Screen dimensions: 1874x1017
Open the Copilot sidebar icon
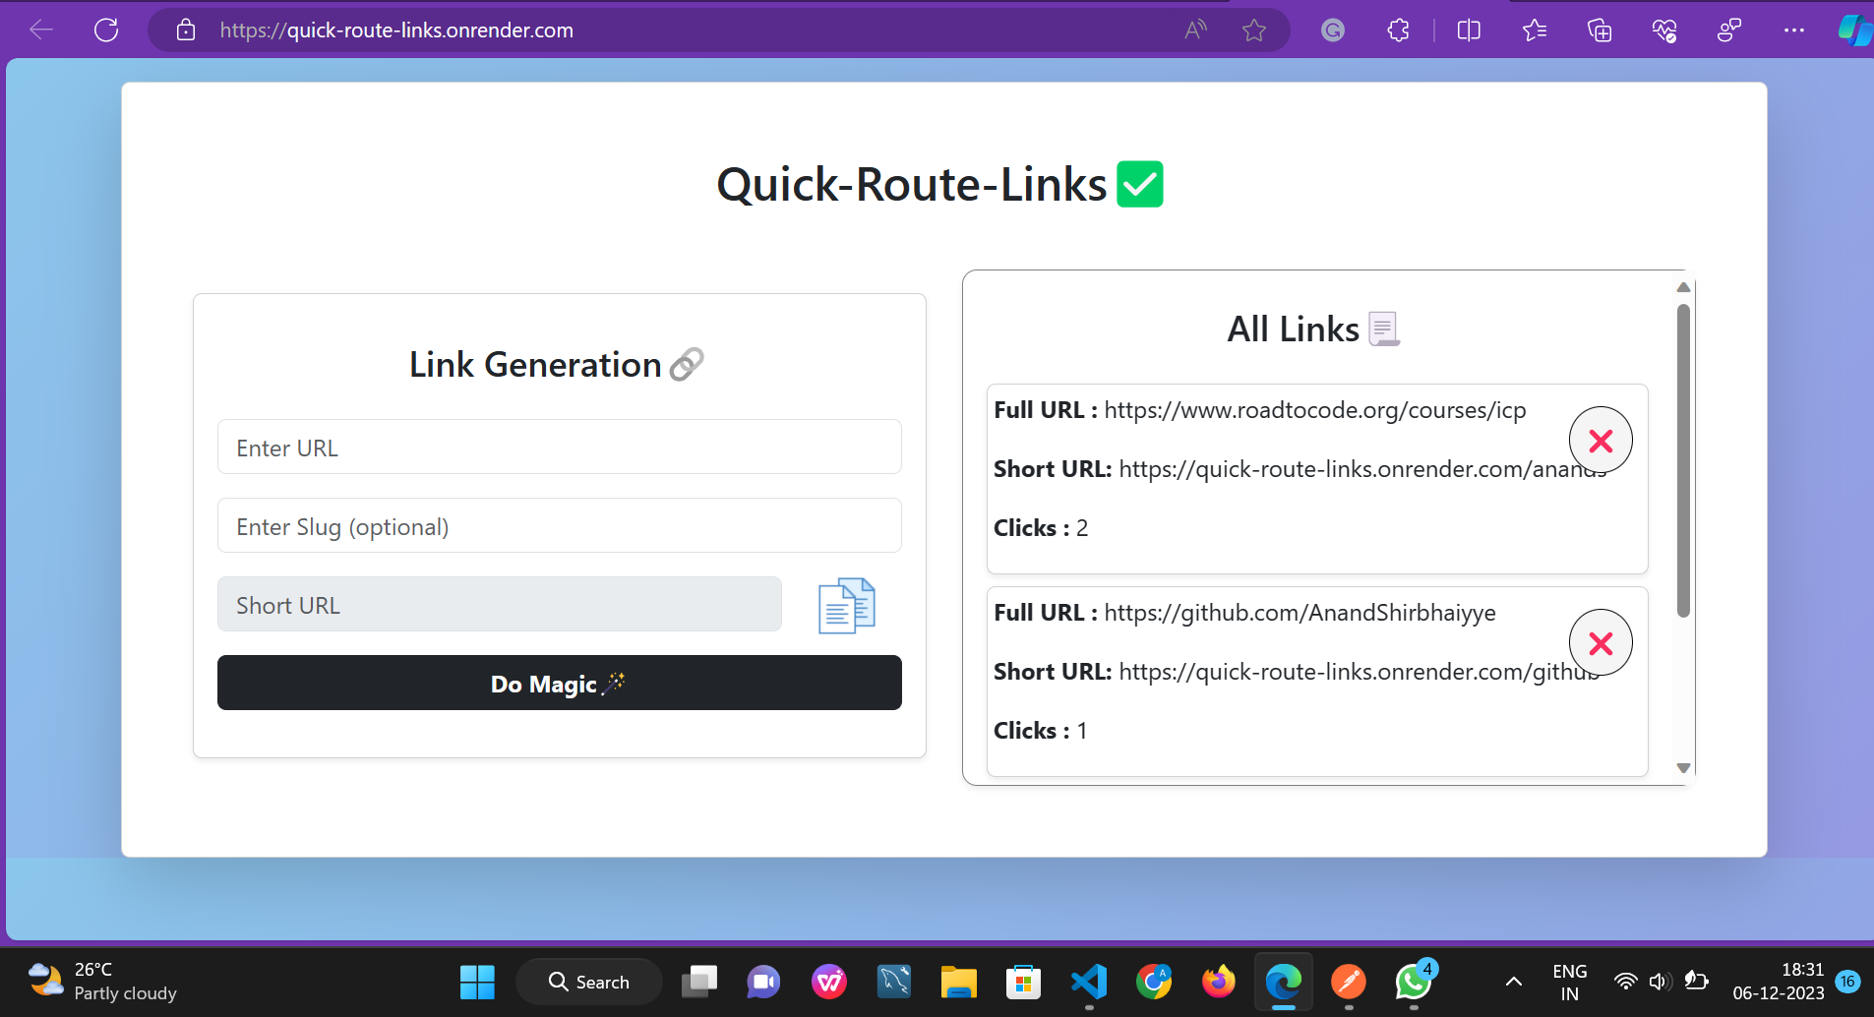coord(1855,30)
